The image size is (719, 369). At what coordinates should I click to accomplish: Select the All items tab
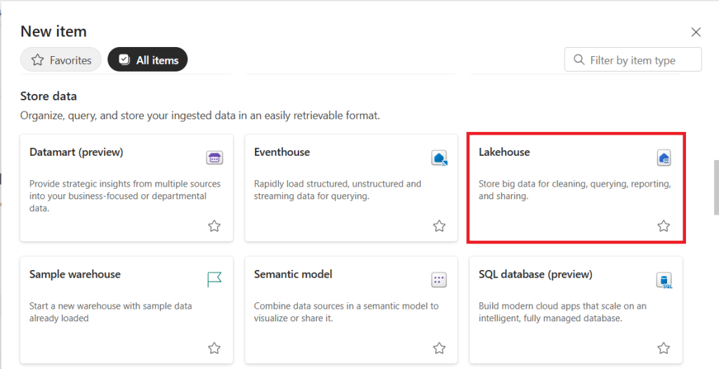[x=147, y=60]
